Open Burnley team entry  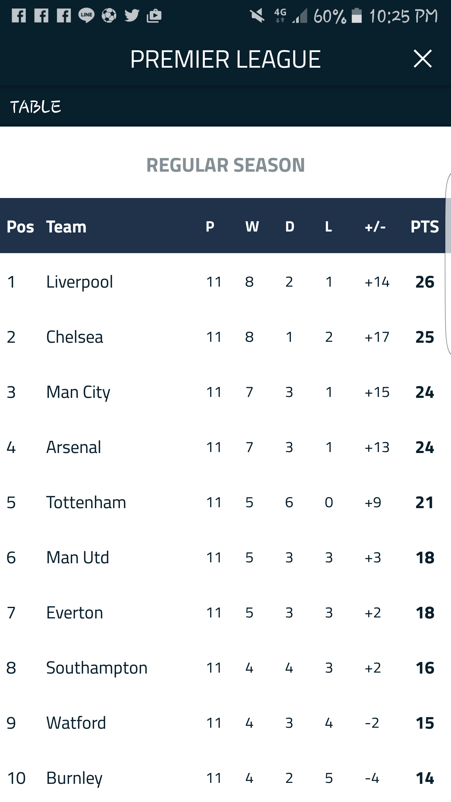[74, 778]
